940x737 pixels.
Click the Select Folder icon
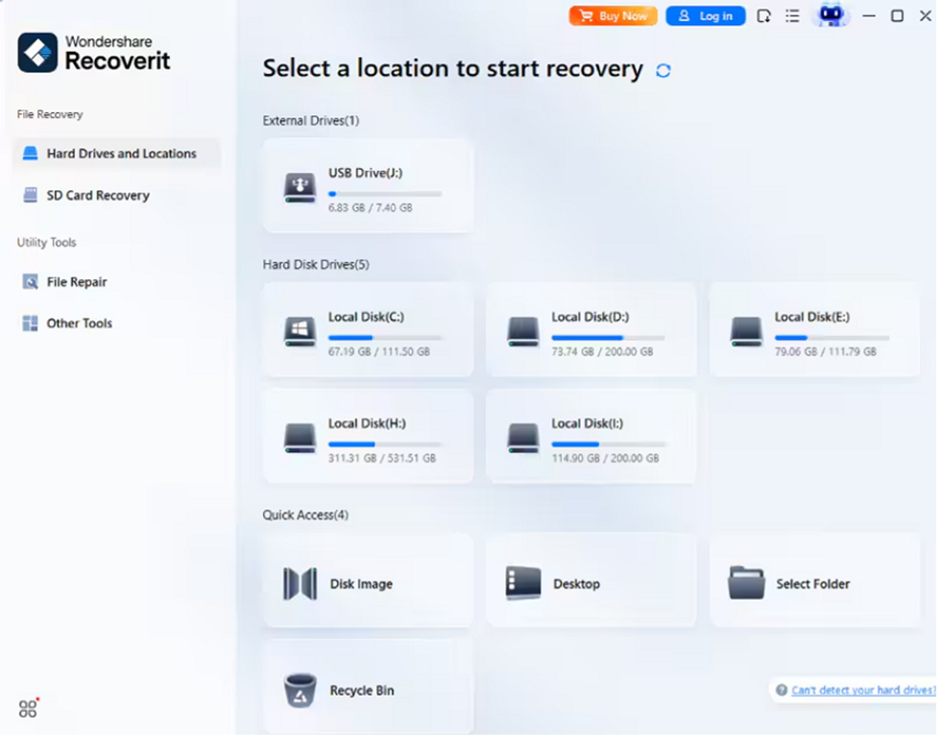(x=748, y=584)
